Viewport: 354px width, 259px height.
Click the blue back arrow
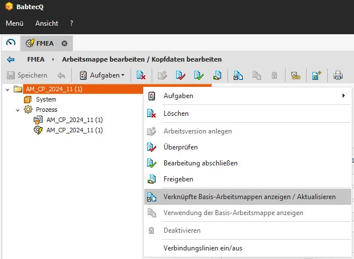(x=11, y=59)
